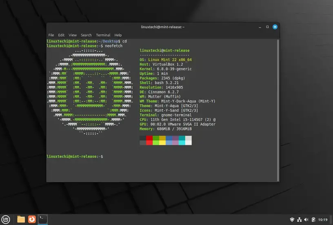333x225 pixels.
Task: Click the terminal's vertical scrollbar
Action: tap(278, 110)
